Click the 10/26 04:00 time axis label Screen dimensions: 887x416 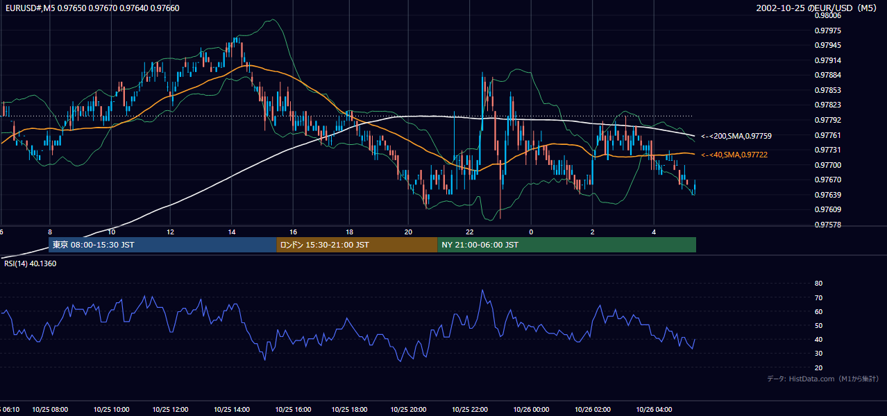(x=654, y=410)
